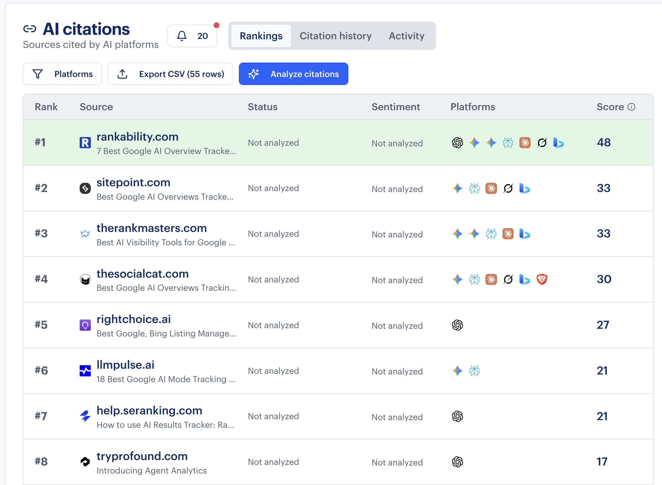Click the ChatGPT icon in rankability.com row
This screenshot has width=662, height=485.
point(457,142)
